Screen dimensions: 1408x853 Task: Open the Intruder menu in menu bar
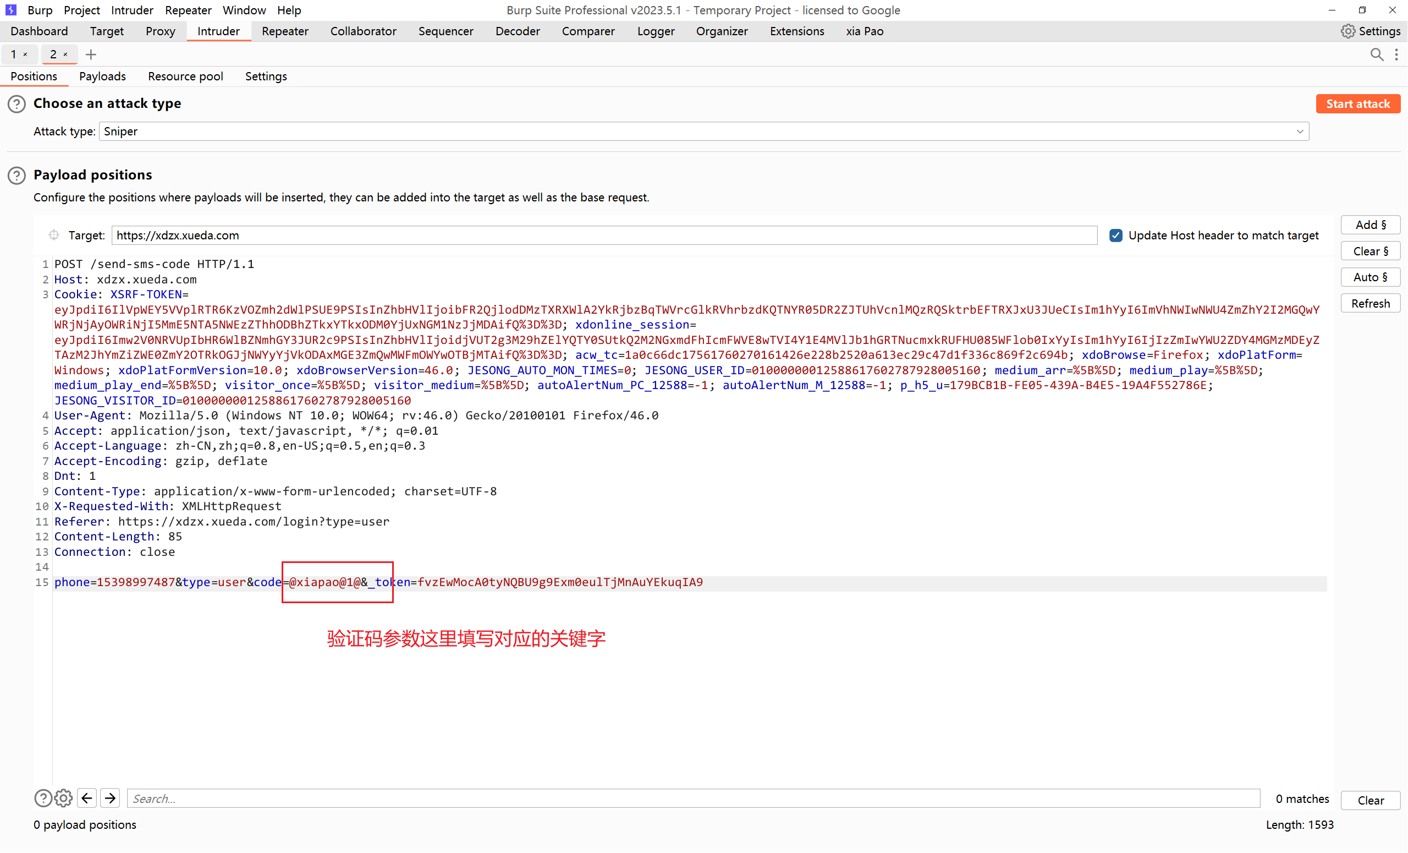(131, 10)
